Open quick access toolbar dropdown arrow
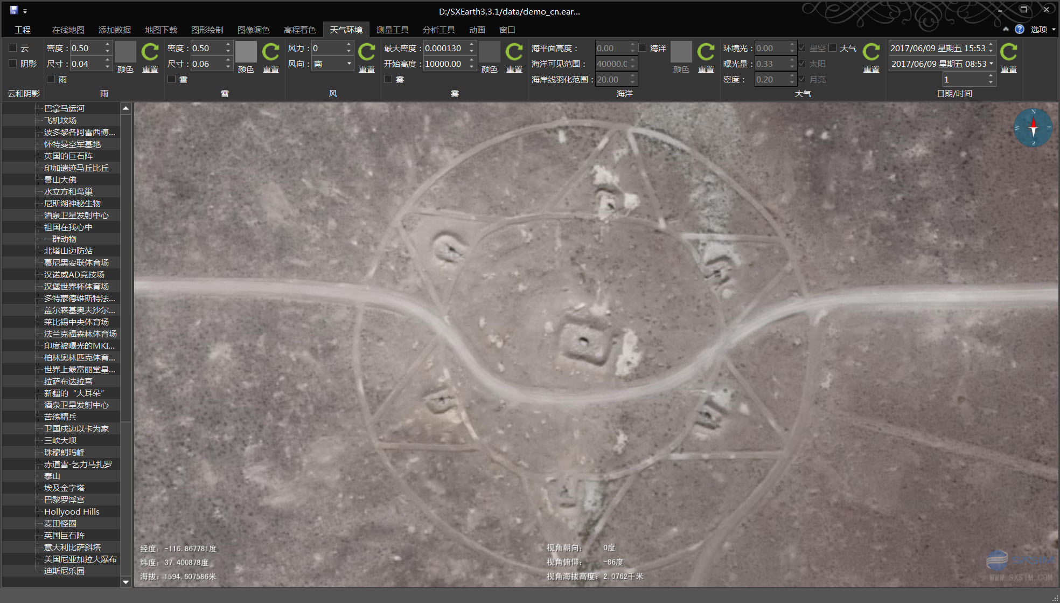Image resolution: width=1060 pixels, height=603 pixels. click(25, 11)
